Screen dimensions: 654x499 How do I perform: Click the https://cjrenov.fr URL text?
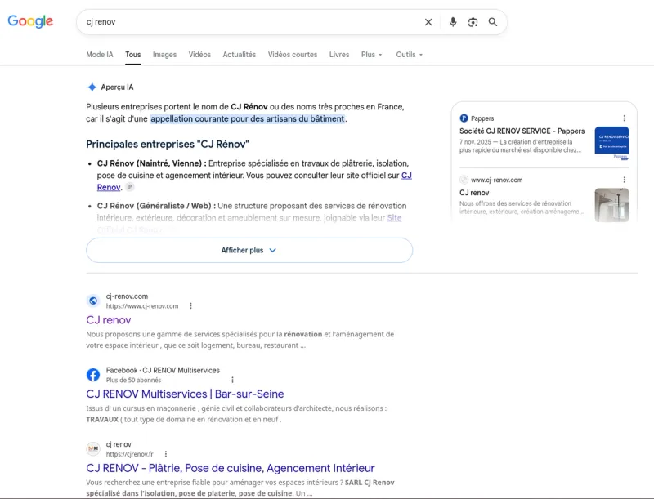click(x=130, y=454)
